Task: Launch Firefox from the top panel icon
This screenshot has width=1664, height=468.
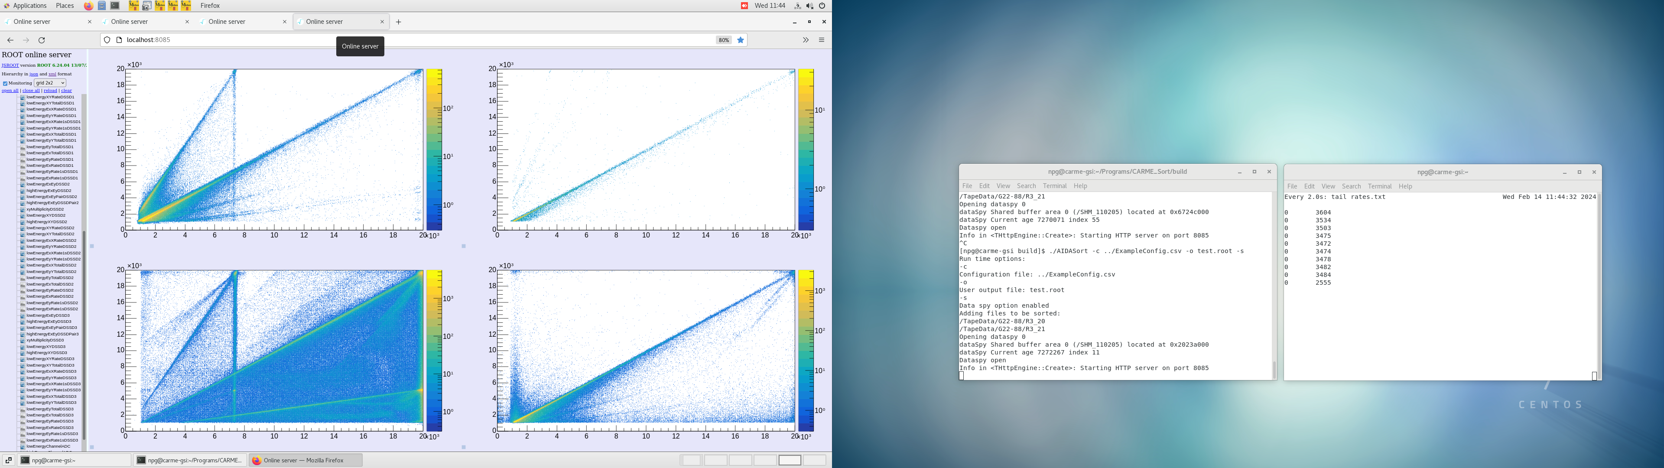Action: [x=88, y=6]
